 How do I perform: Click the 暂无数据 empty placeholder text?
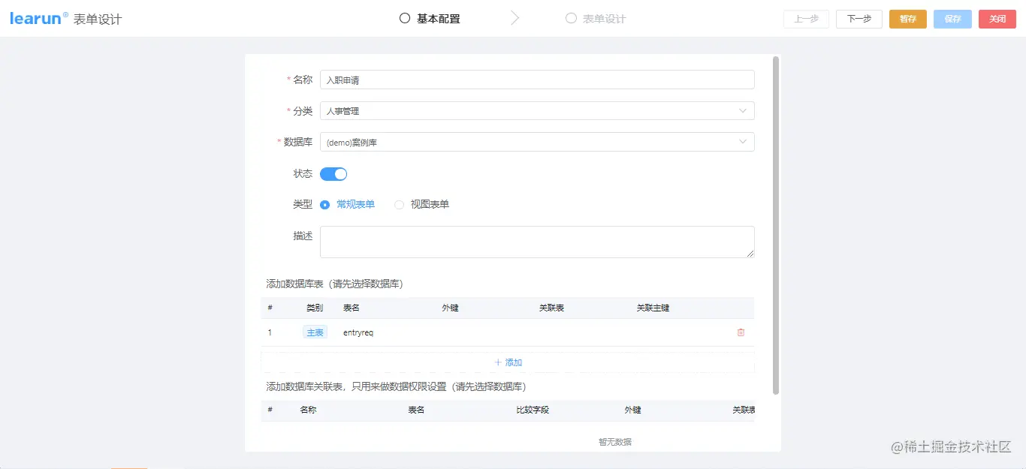pos(614,442)
